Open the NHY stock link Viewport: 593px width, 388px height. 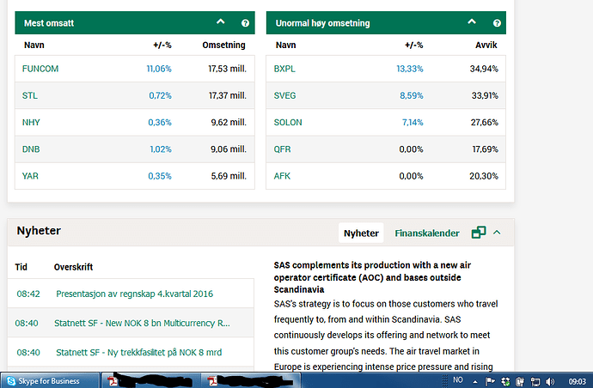pos(31,123)
